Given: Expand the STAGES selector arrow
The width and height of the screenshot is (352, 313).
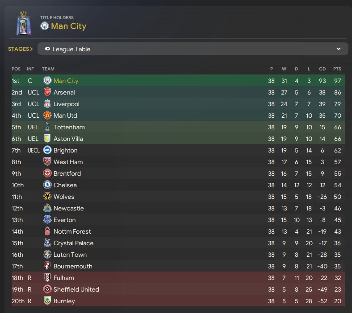Looking at the screenshot, I should [x=31, y=49].
